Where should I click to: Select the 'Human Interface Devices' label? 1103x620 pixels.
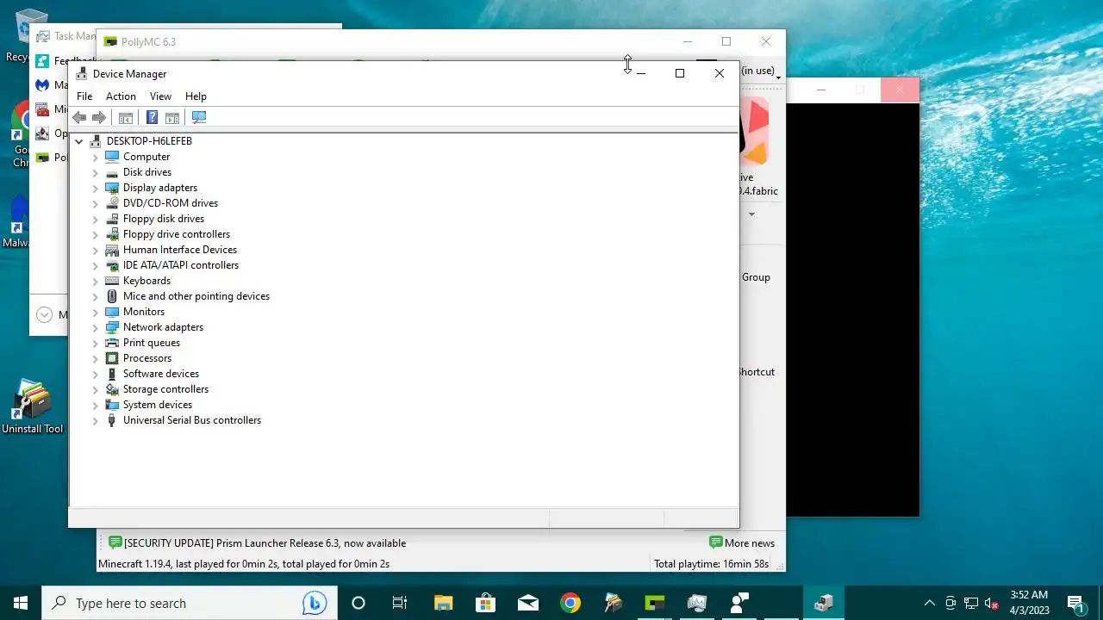pos(180,250)
